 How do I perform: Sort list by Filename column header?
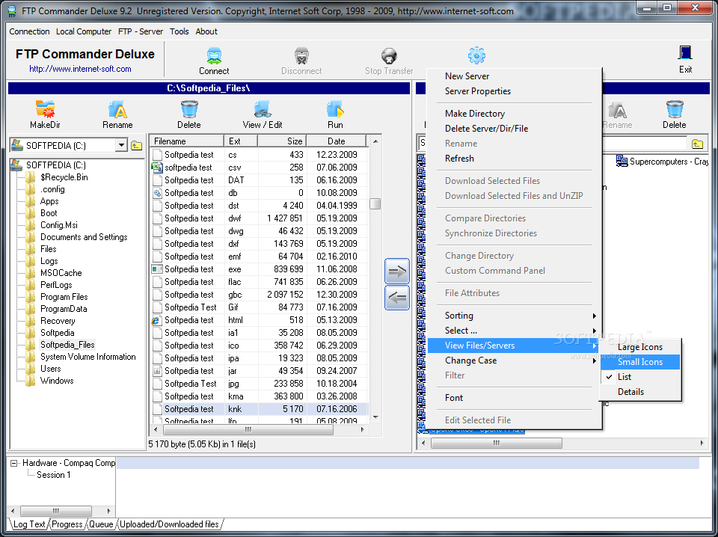tap(187, 141)
